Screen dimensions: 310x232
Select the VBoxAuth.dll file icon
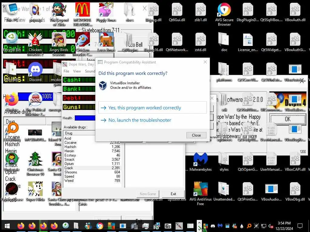295,12
